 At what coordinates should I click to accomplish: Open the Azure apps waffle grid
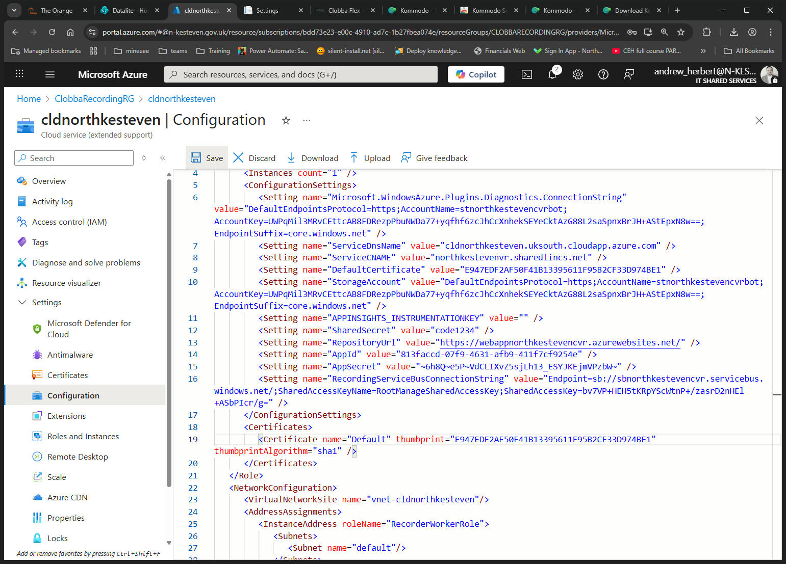[x=19, y=74]
